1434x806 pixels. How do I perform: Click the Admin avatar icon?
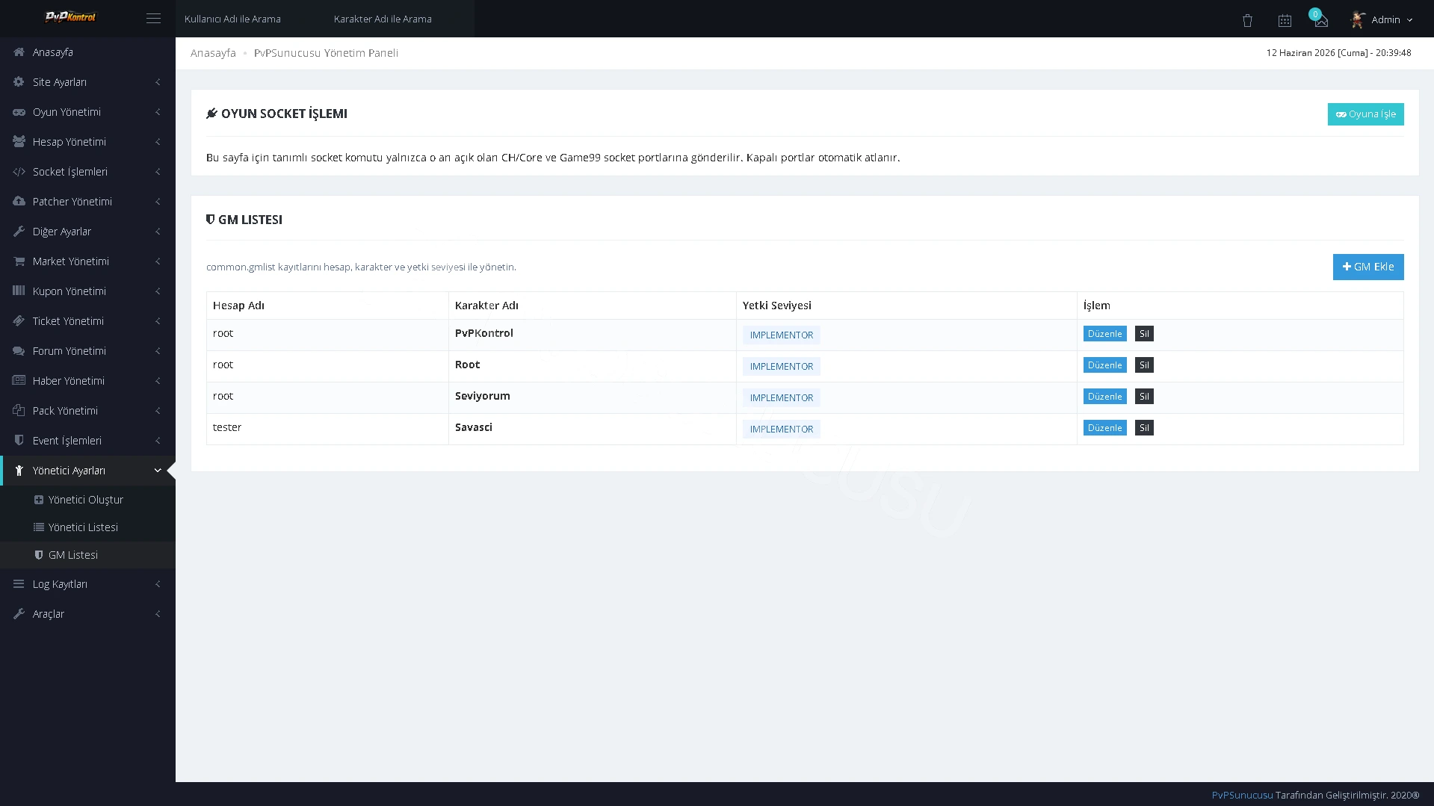pos(1358,19)
